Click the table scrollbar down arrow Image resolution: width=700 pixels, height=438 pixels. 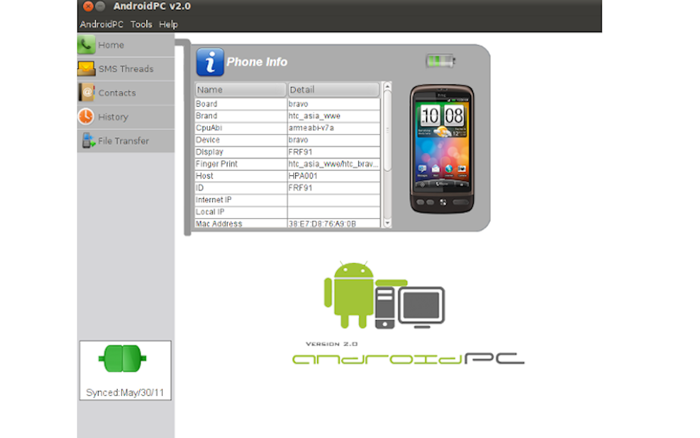(x=387, y=223)
